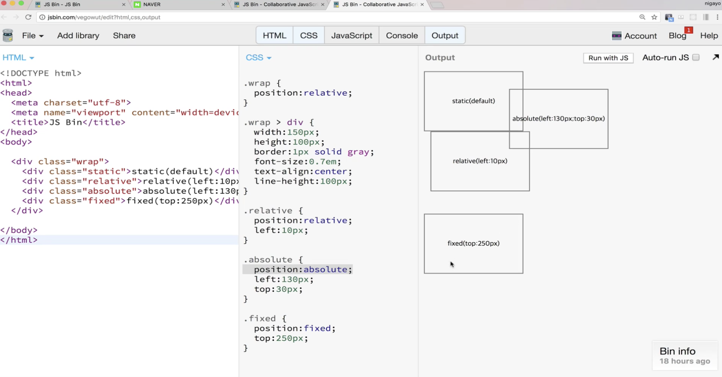Open the Add library menu
The height and width of the screenshot is (377, 722).
pos(78,36)
